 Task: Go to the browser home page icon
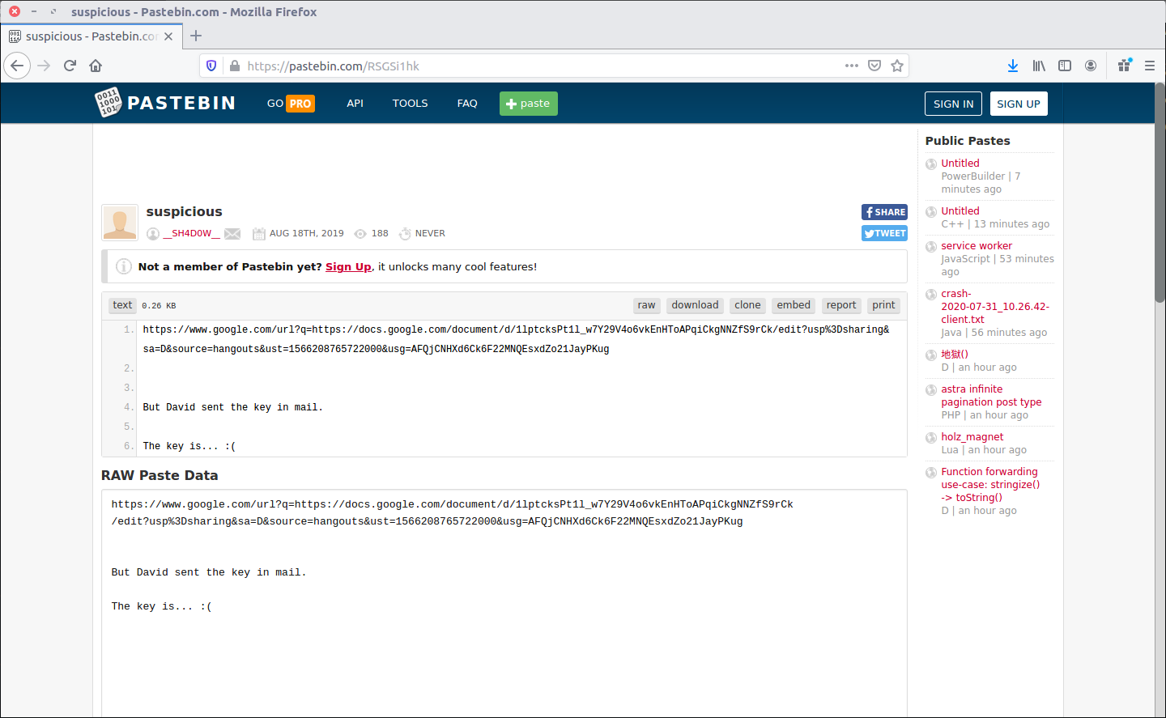[96, 66]
